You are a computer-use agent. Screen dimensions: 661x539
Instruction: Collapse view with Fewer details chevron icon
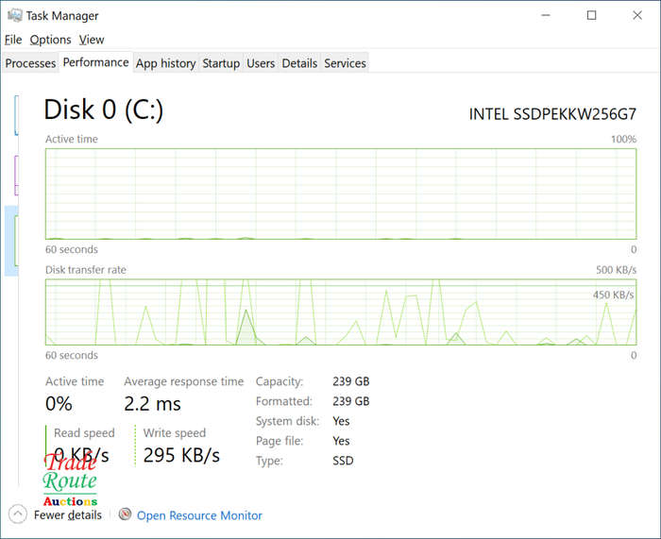click(17, 514)
